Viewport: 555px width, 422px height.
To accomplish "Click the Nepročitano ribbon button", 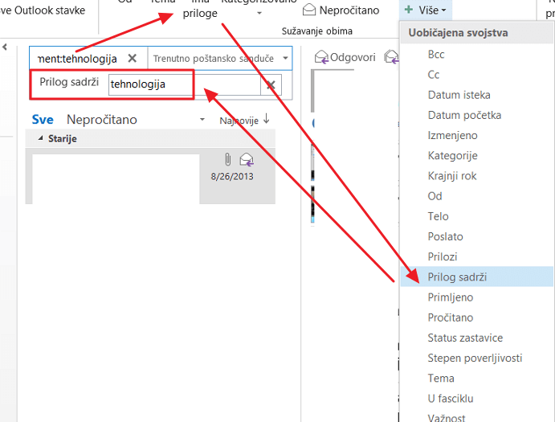I will [x=341, y=10].
